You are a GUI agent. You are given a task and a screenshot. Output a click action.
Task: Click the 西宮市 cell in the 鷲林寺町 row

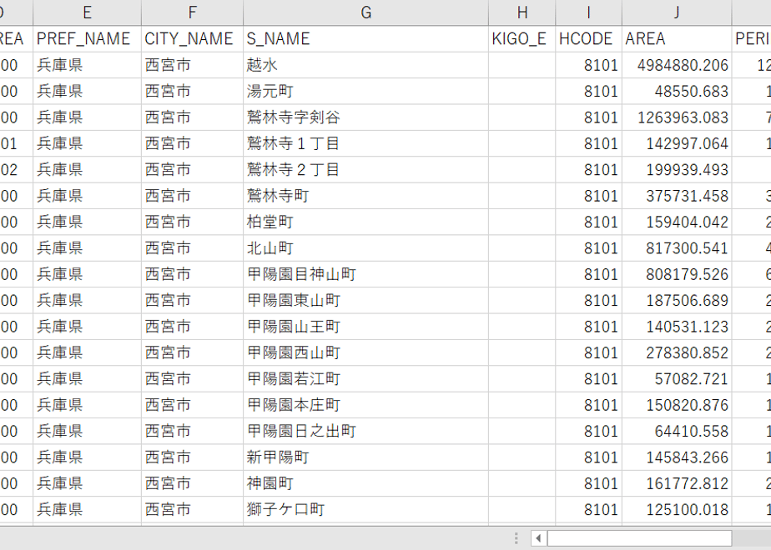(x=192, y=196)
